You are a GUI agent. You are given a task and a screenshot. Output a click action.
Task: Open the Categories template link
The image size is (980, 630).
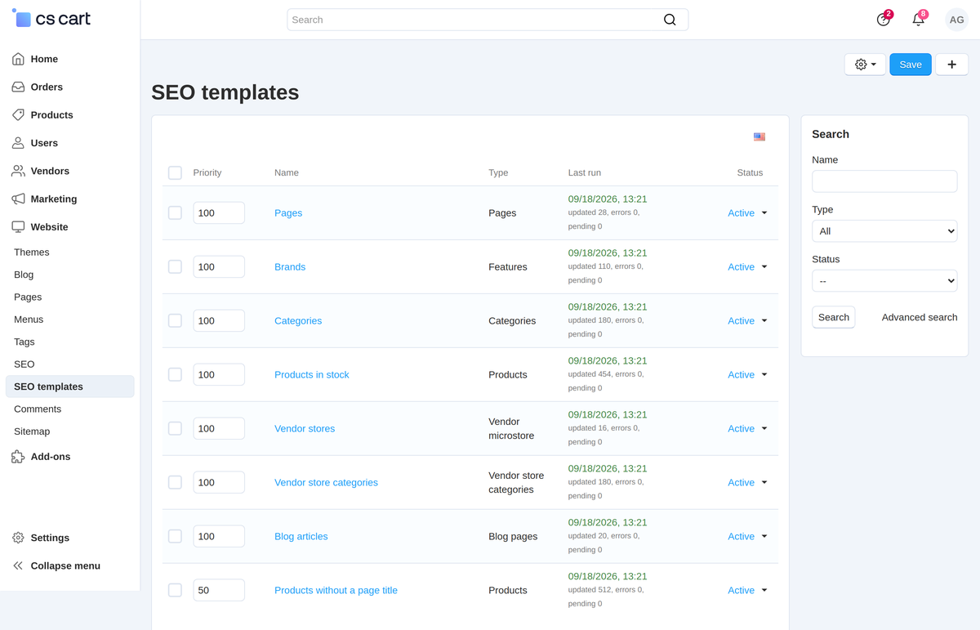(298, 320)
